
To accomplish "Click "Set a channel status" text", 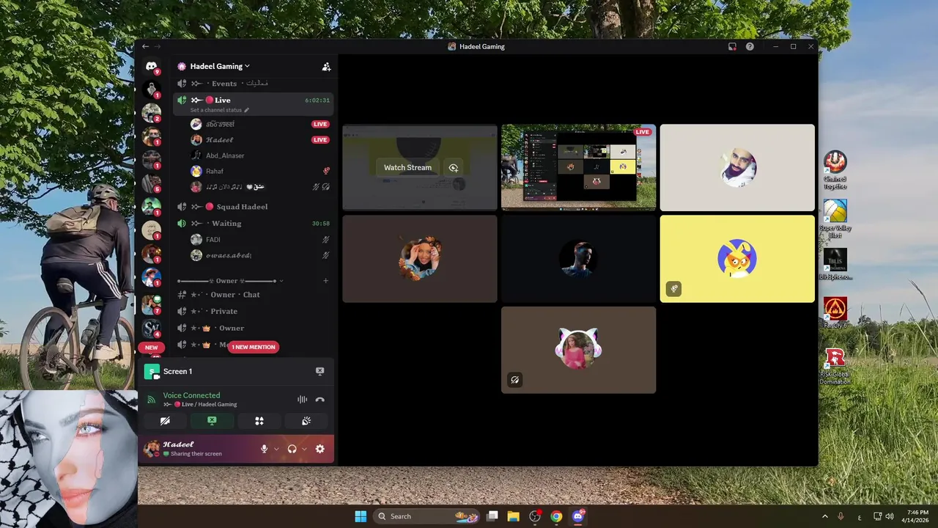I will pos(215,110).
